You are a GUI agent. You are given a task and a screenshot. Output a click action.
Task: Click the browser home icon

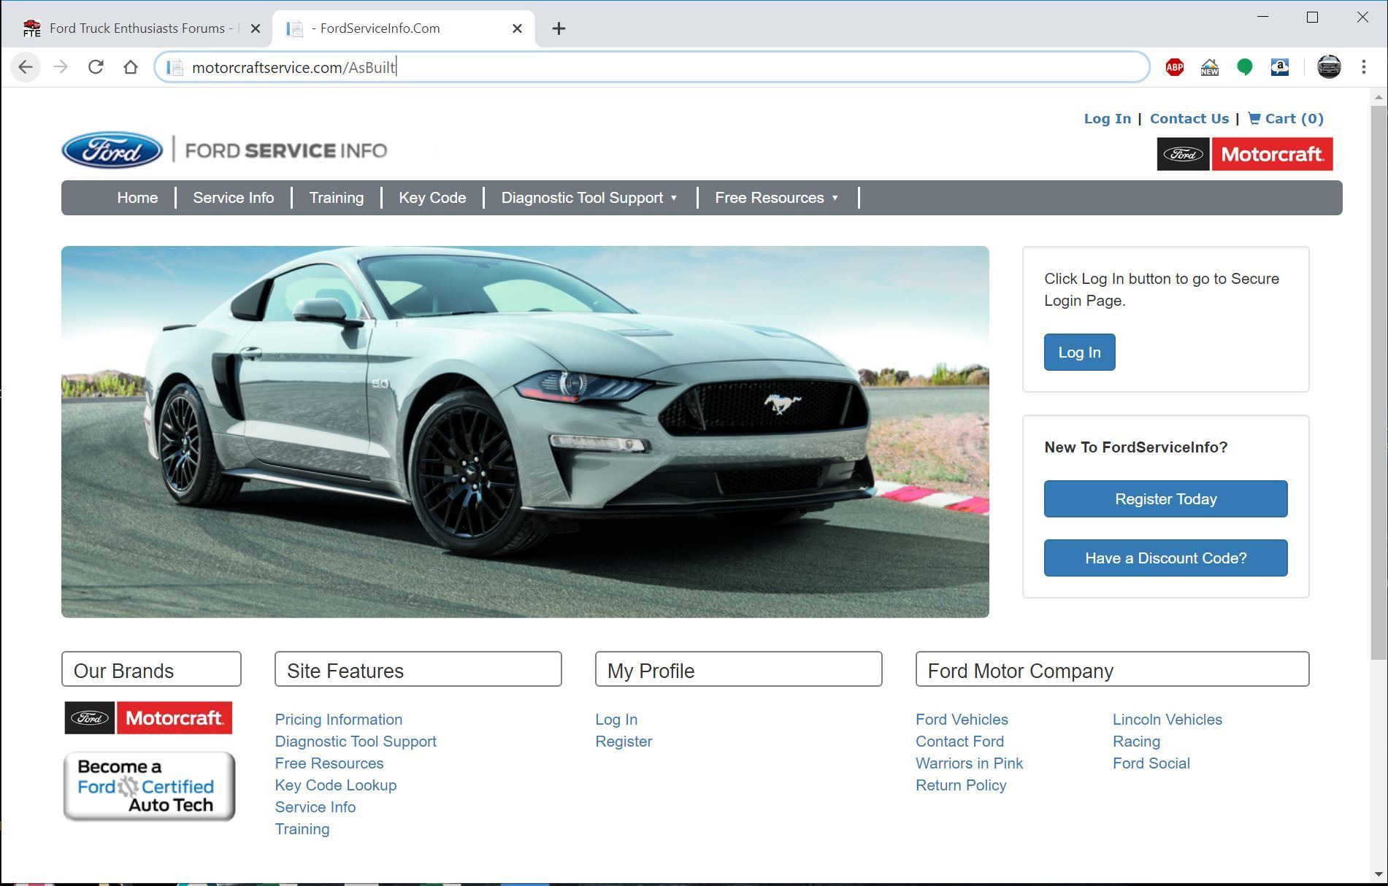click(x=131, y=66)
